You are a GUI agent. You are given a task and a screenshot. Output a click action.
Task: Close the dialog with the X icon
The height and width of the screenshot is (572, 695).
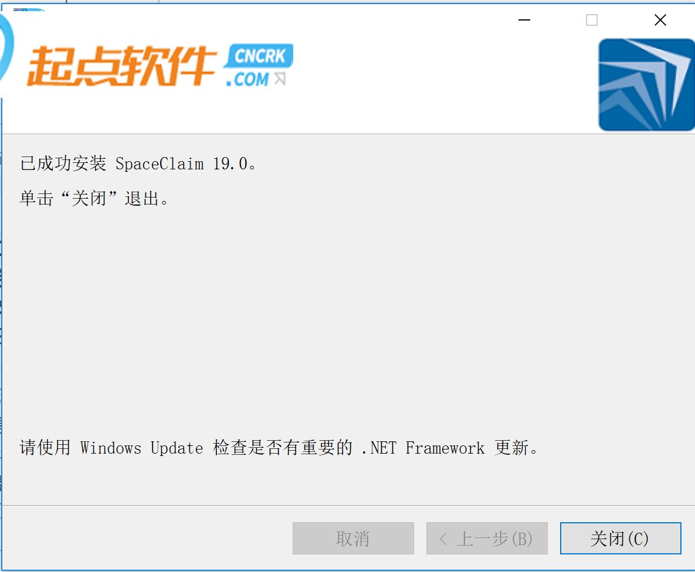click(x=660, y=20)
